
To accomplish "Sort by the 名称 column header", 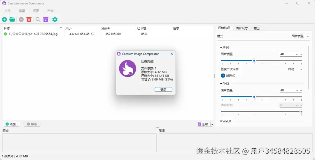I will coord(33,28).
